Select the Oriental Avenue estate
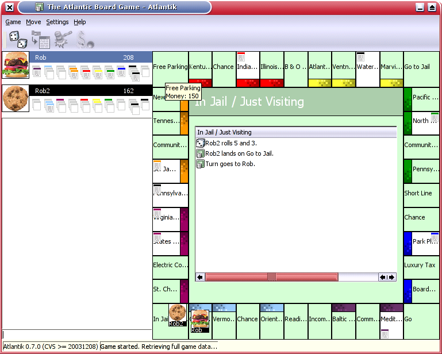The height and width of the screenshot is (354, 442). (x=272, y=321)
